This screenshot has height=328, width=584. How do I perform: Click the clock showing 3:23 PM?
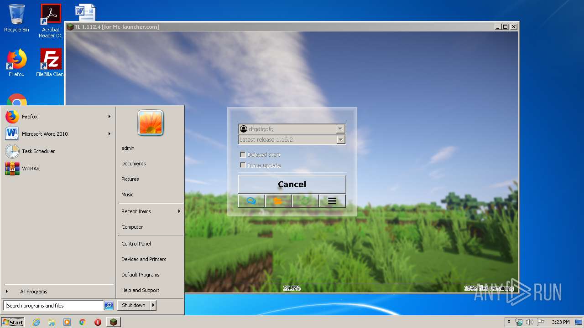560,322
